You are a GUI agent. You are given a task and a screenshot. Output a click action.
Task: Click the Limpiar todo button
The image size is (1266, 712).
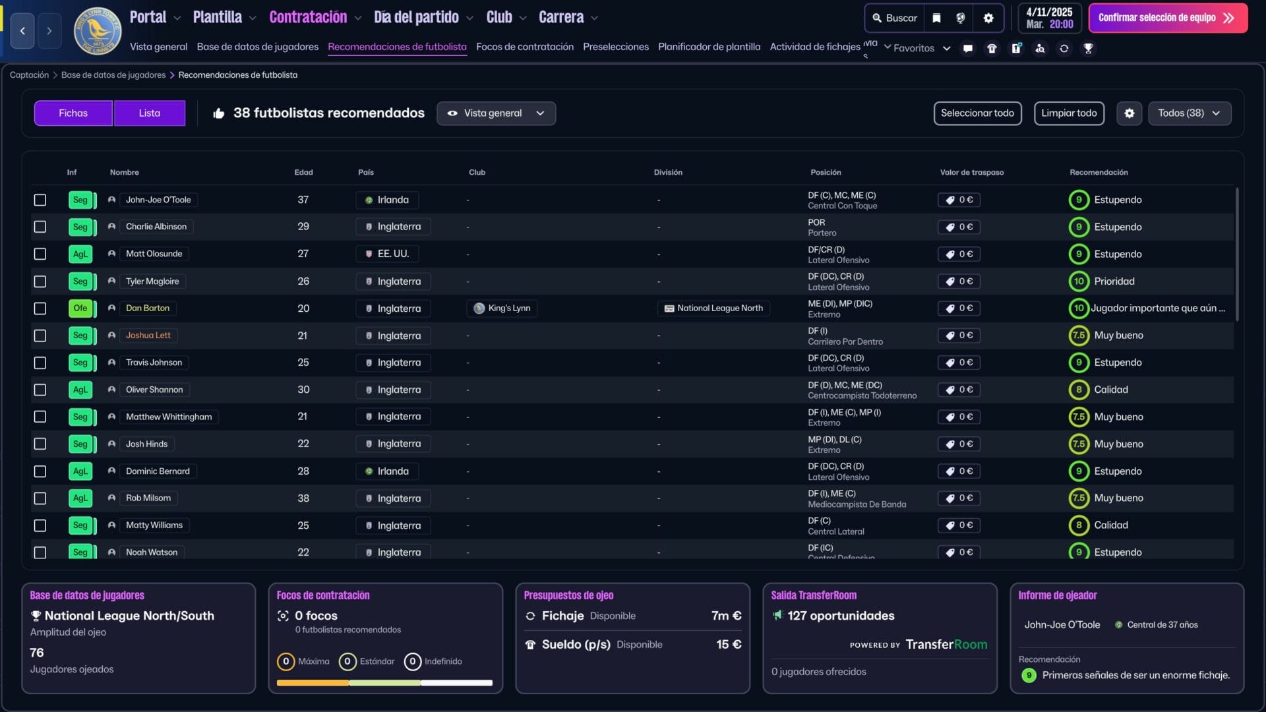[x=1069, y=113]
